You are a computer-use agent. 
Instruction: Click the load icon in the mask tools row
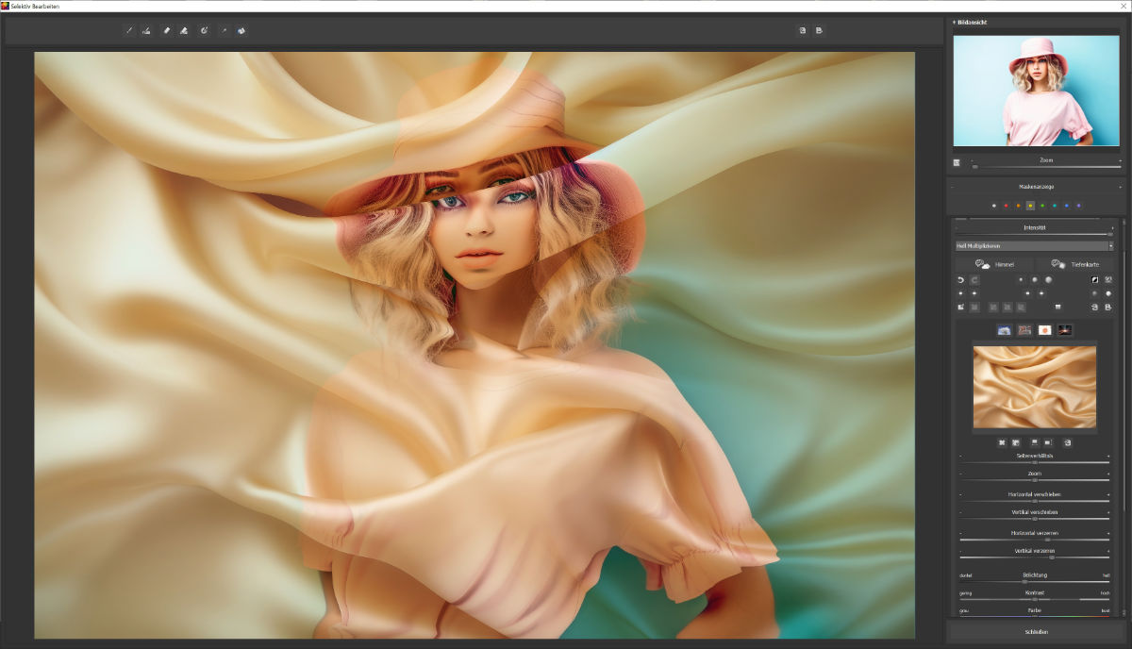(1095, 307)
